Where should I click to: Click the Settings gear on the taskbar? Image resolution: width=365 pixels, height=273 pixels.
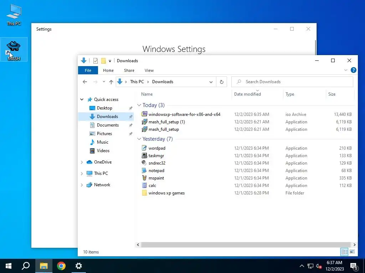pyautogui.click(x=79, y=266)
